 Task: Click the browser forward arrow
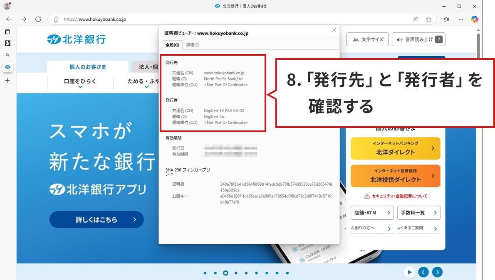[24, 19]
